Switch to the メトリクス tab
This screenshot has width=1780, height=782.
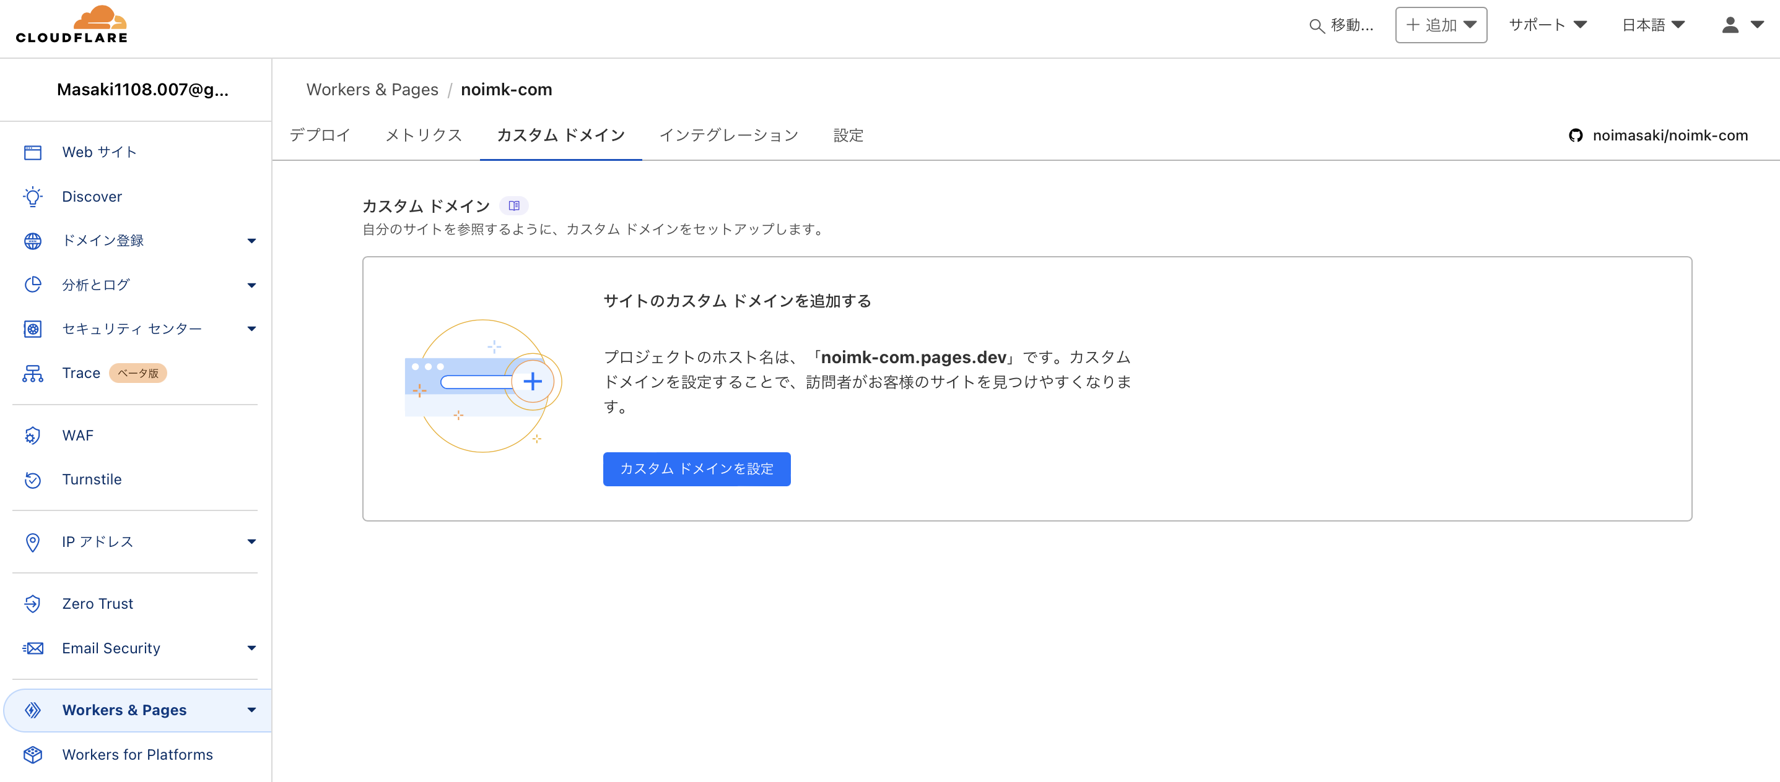click(x=424, y=135)
